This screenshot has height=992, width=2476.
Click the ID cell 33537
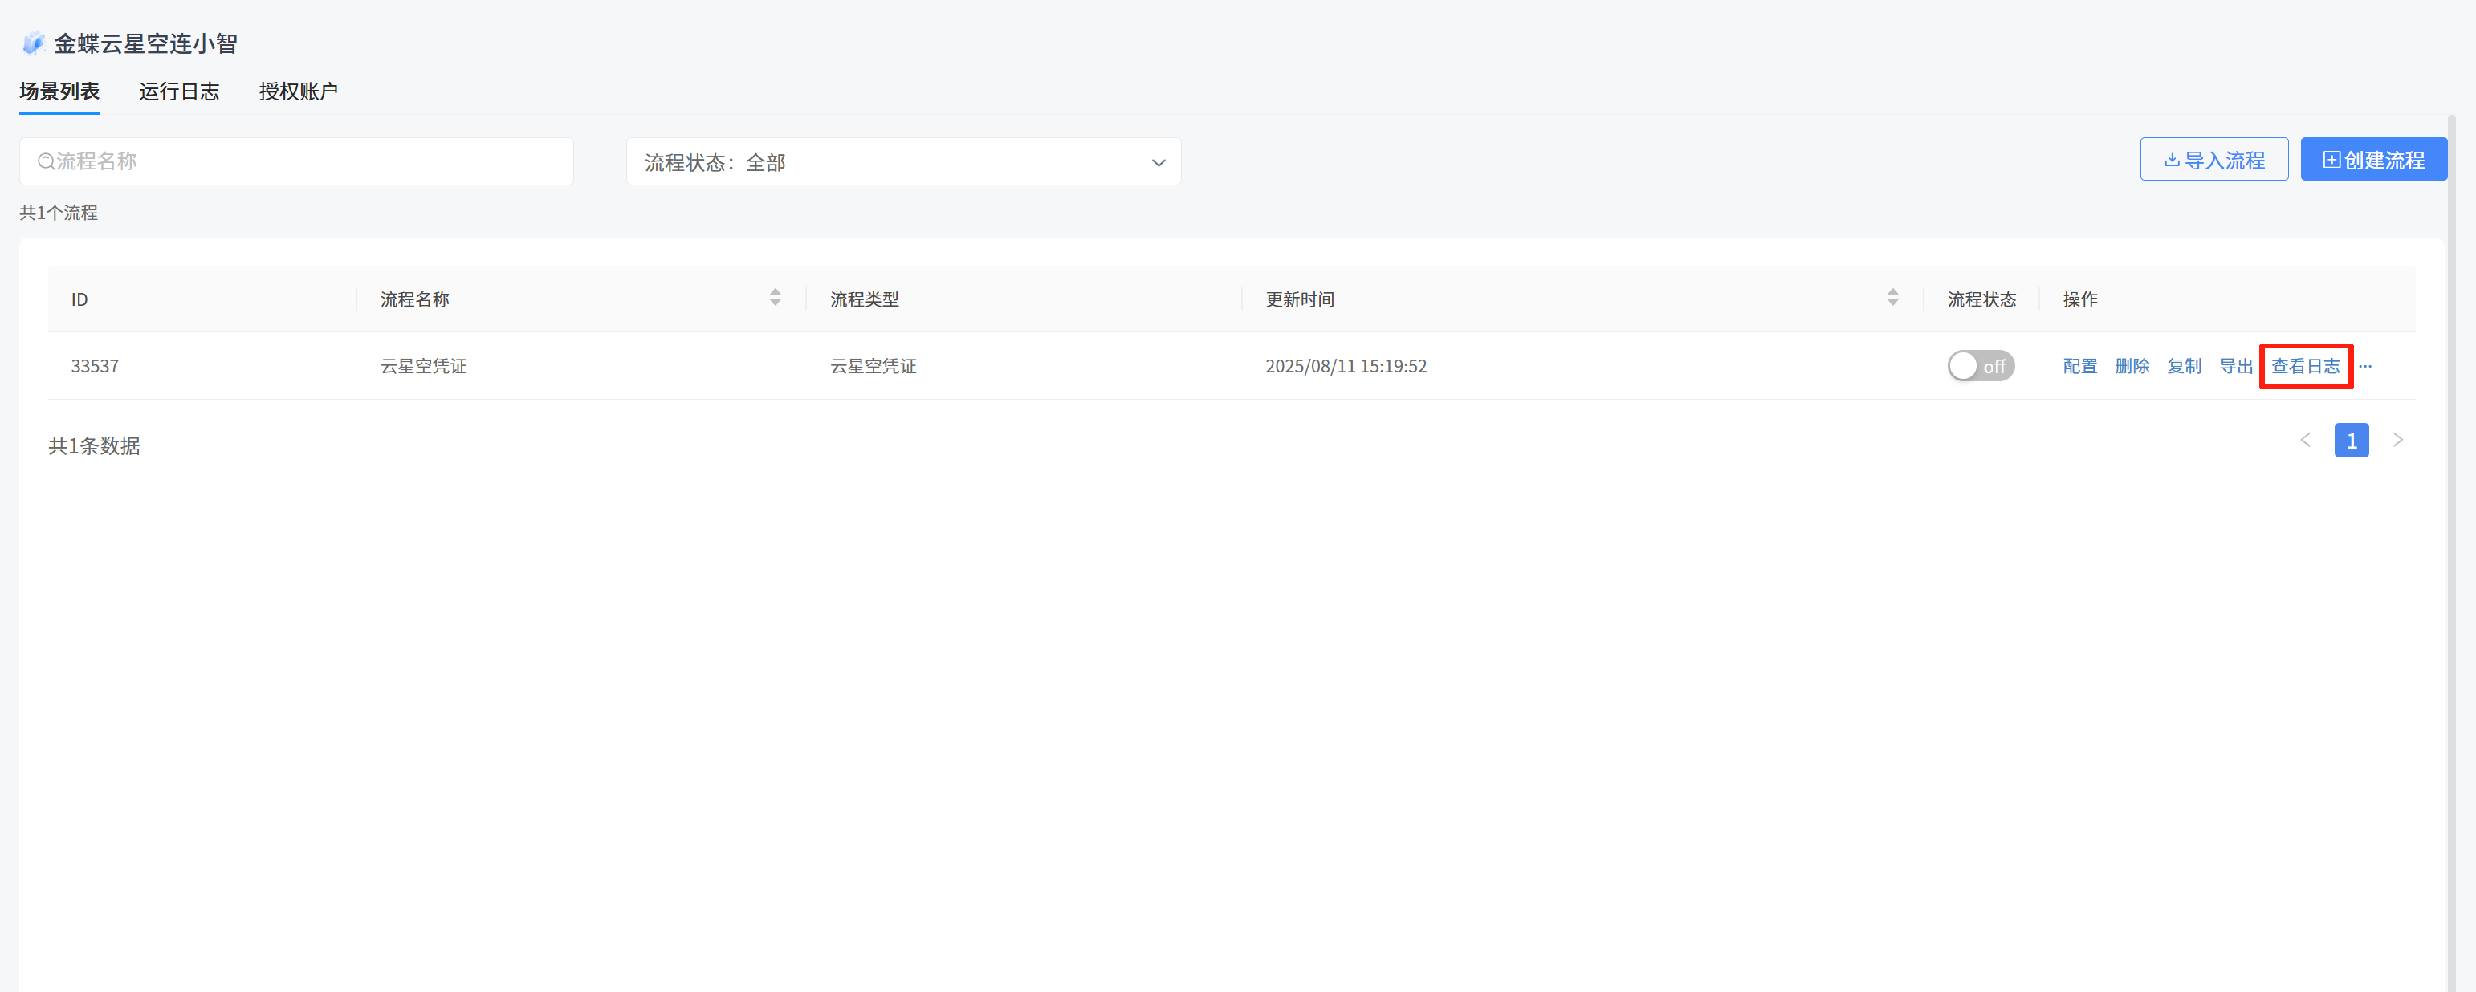pyautogui.click(x=96, y=366)
